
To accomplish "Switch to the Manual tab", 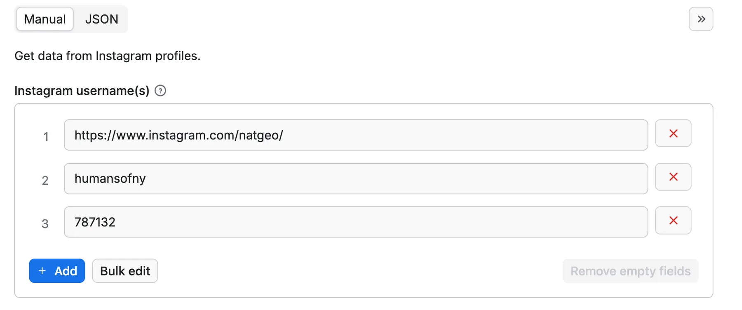I will (45, 19).
